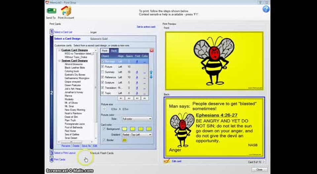
Task: Click Select a Card Design step
Action: pyautogui.click(x=67, y=39)
